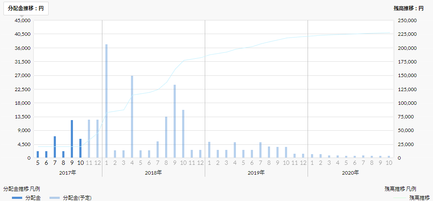Click the January 2019 distribution bar
The height and width of the screenshot is (201, 433).
pyautogui.click(x=209, y=150)
